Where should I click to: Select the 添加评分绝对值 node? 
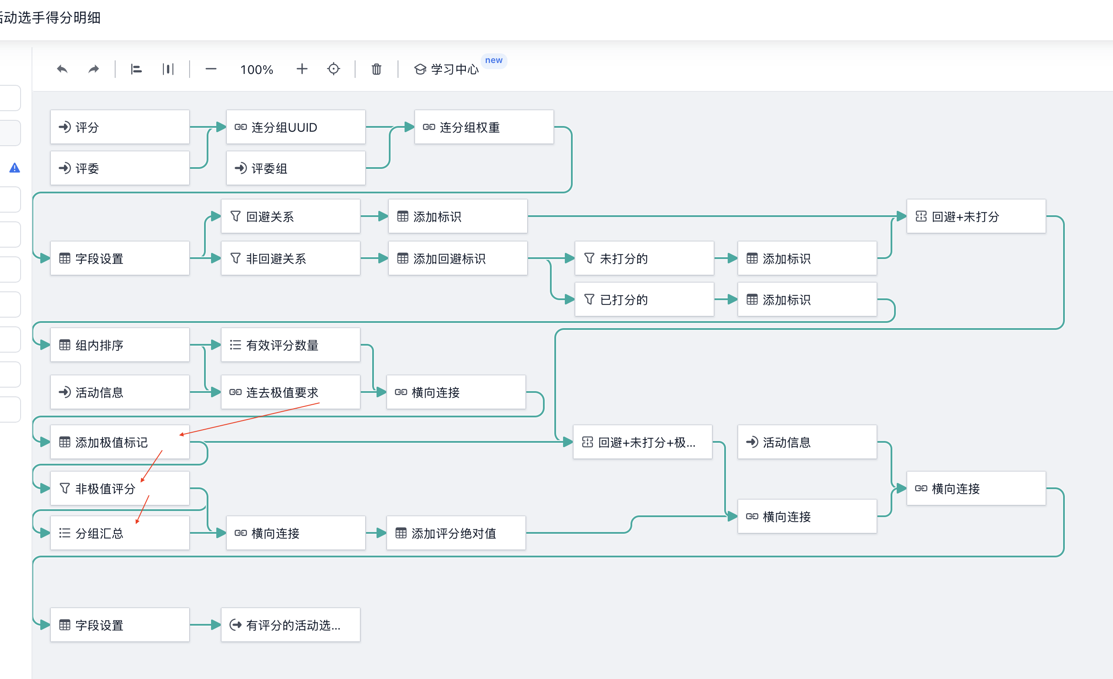(456, 533)
